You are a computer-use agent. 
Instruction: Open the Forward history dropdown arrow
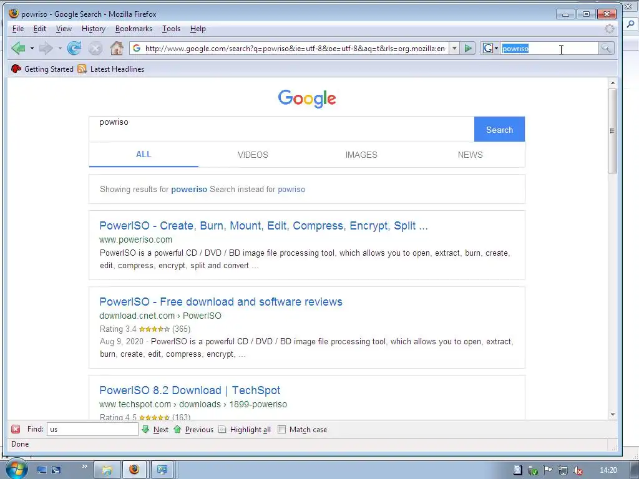pos(60,49)
